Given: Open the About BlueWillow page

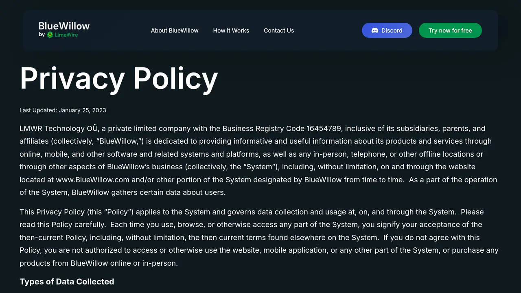Looking at the screenshot, I should [x=175, y=31].
